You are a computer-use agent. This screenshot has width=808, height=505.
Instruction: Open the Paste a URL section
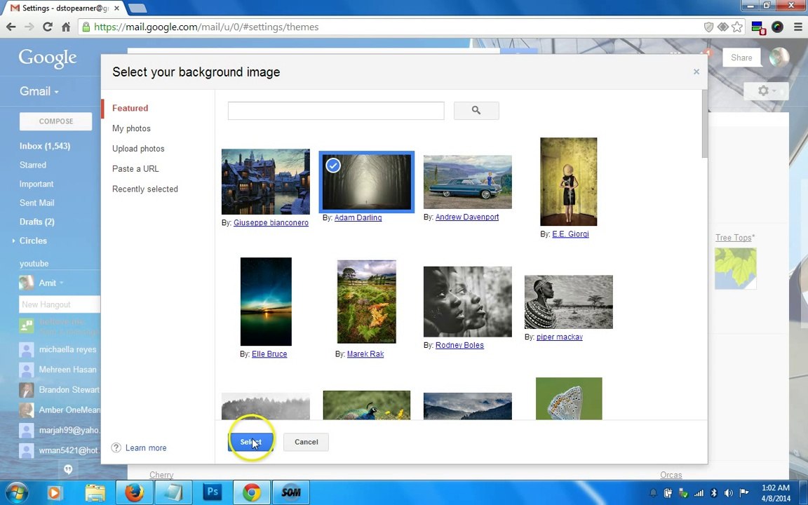click(x=135, y=168)
